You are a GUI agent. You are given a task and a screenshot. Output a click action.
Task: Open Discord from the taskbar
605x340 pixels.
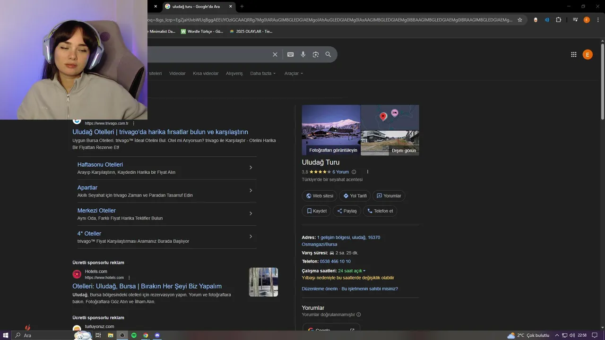click(x=157, y=335)
